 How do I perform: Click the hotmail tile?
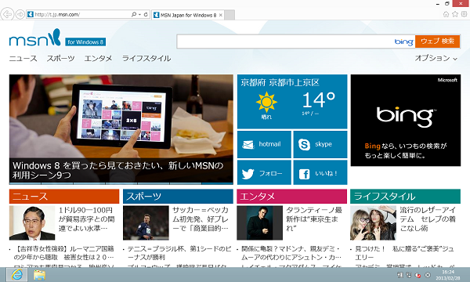tap(264, 144)
